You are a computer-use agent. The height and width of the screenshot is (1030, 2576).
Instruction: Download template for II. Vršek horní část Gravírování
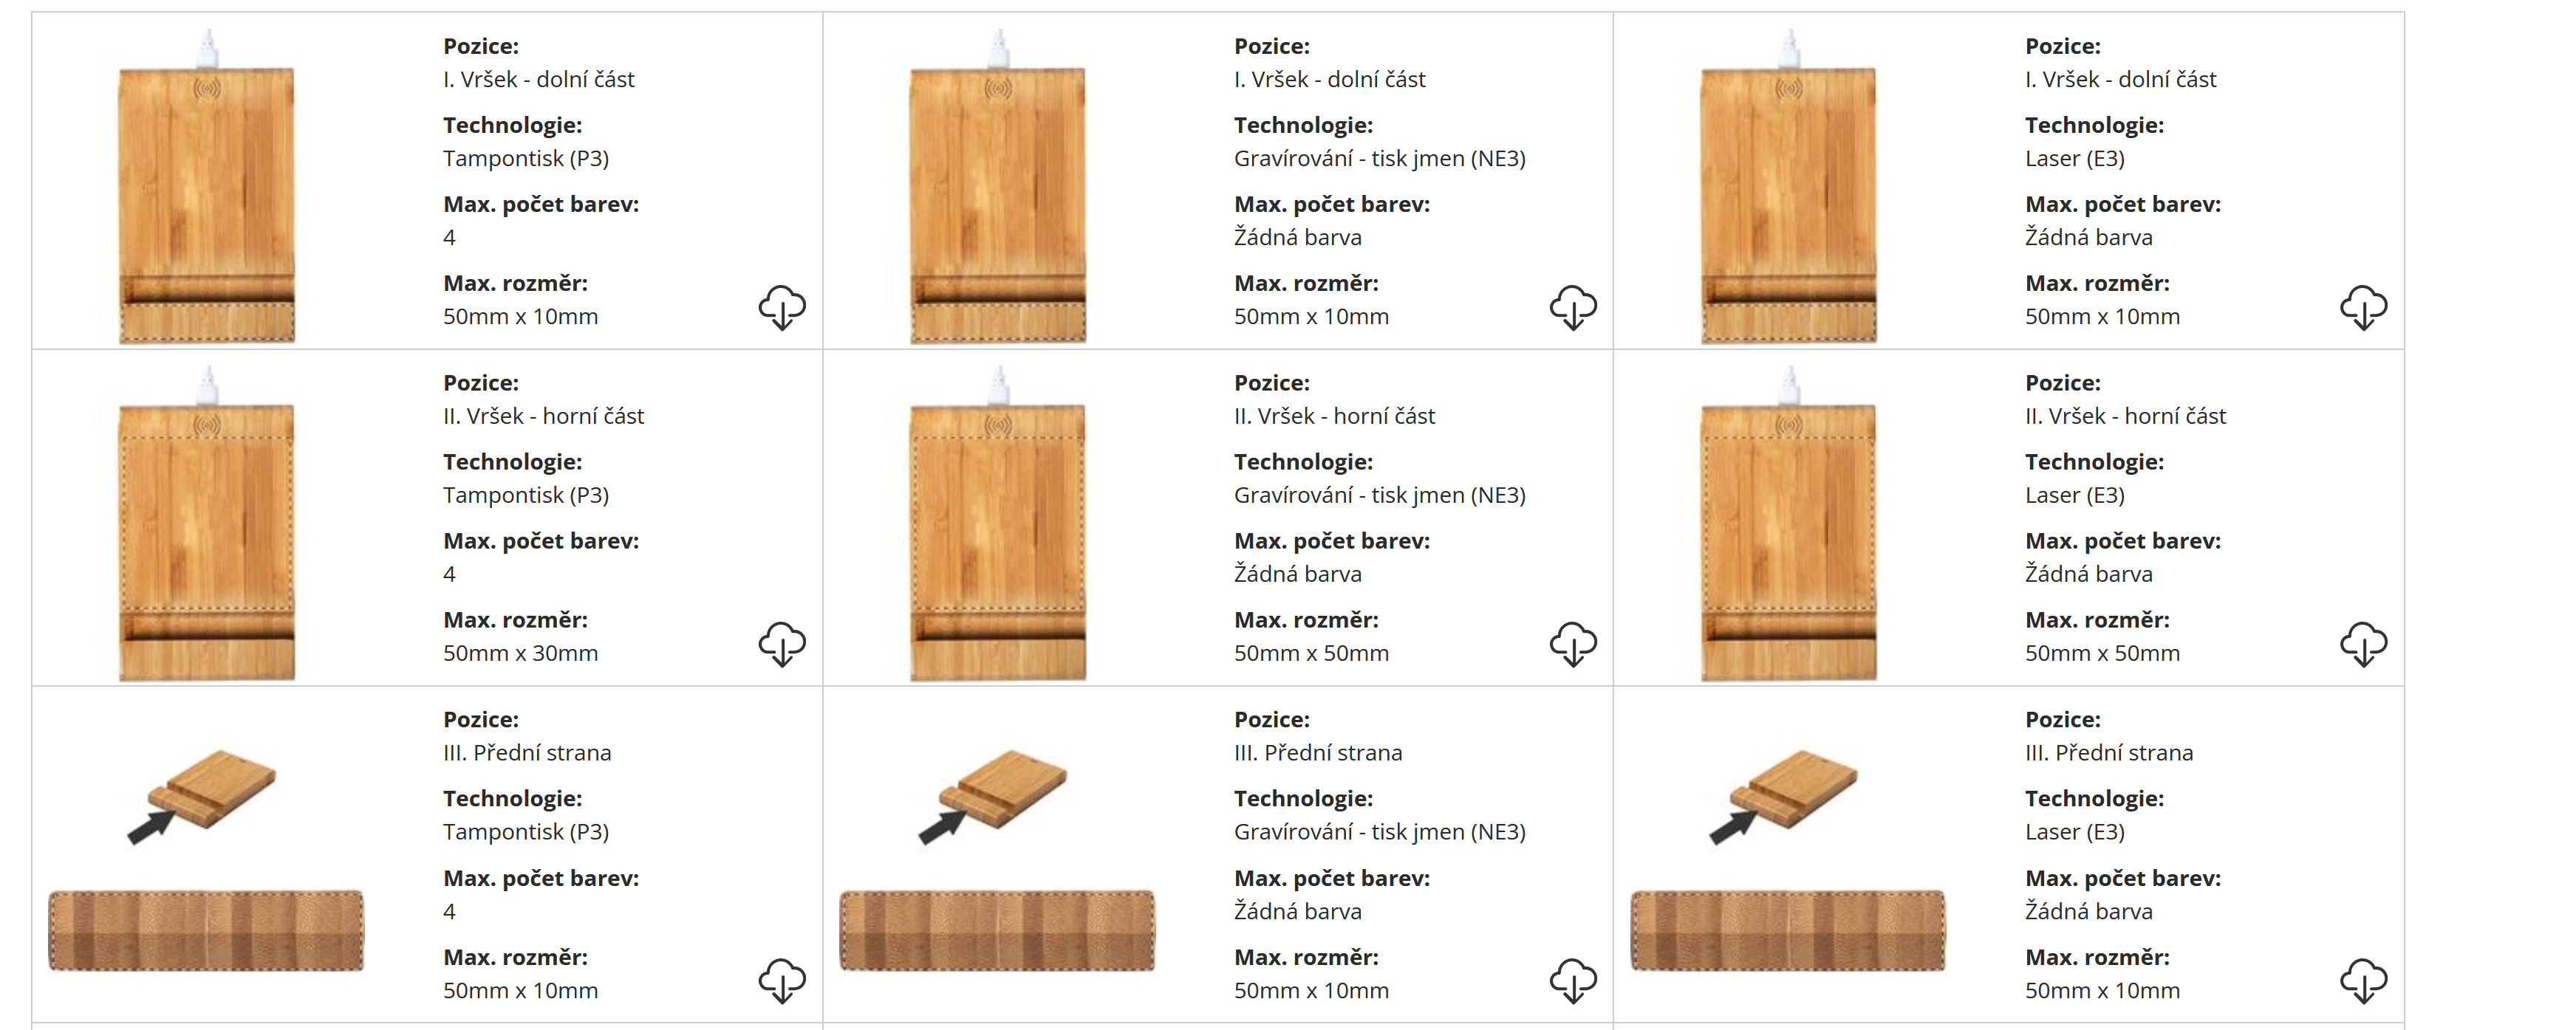(1572, 643)
